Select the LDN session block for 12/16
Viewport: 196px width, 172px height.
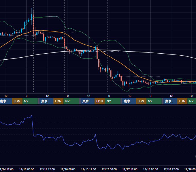coord(100,101)
